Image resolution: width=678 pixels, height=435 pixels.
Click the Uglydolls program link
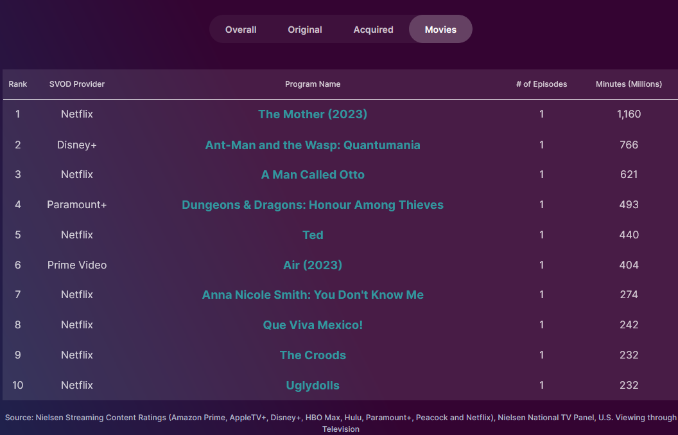[313, 386]
